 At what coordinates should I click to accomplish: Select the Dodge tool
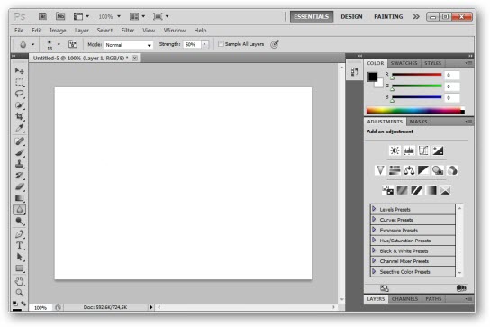coord(20,221)
